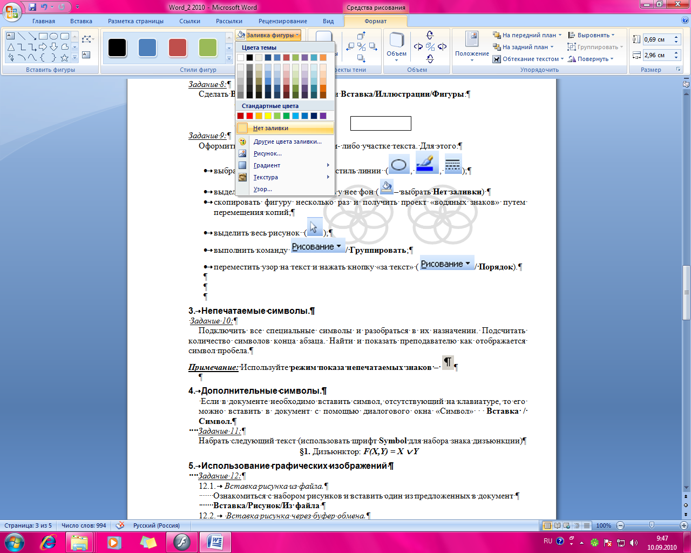Image resolution: width=691 pixels, height=553 pixels.
Task: Open the Разметка страницы tab
Action: (x=136, y=21)
